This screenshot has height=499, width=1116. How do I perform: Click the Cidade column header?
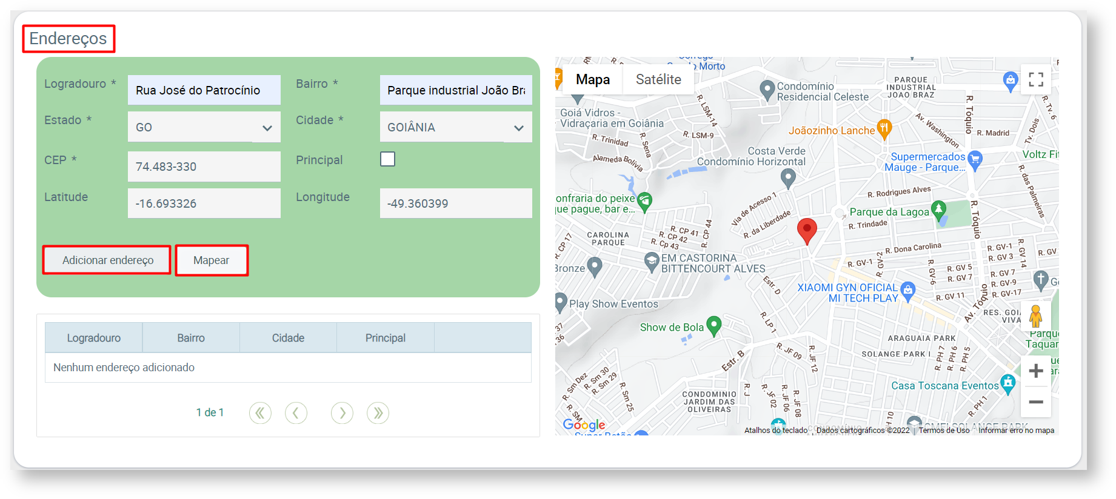tap(288, 338)
